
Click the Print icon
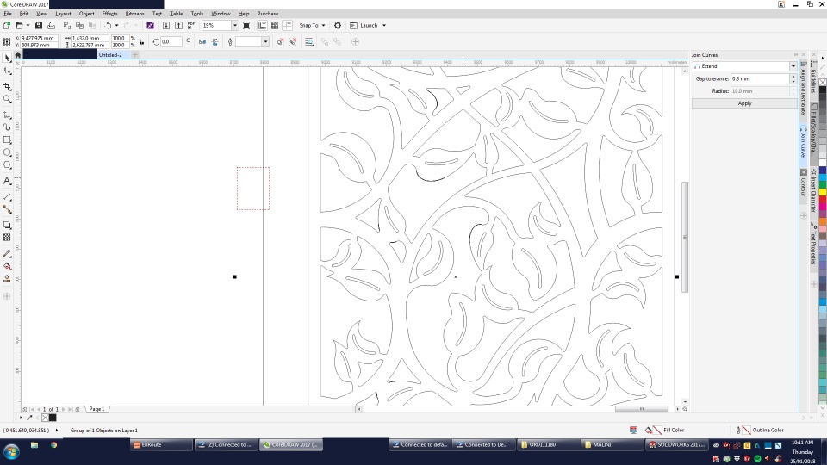pos(51,25)
